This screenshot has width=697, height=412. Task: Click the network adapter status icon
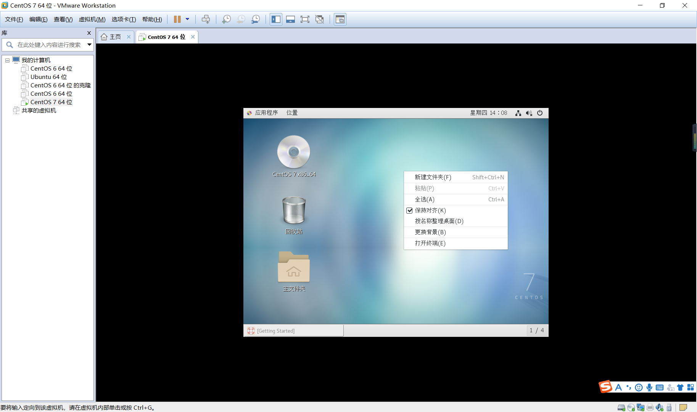click(x=641, y=408)
